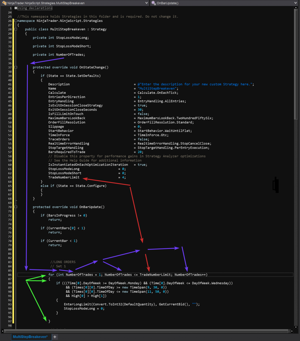Open the NinjaTrader.NinjaScript.Strategies.MultiStepBreakeven class dropdown
300x341 pixels.
pyautogui.click(x=146, y=3)
